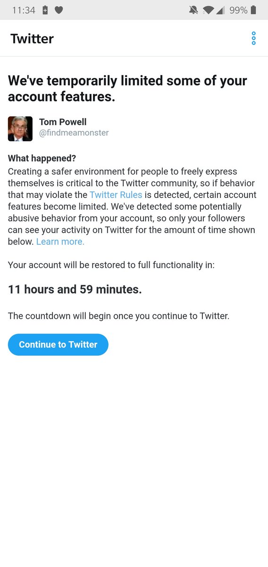Image resolution: width=268 pixels, height=567 pixels.
Task: Tap the 99% battery percentage
Action: 238,10
